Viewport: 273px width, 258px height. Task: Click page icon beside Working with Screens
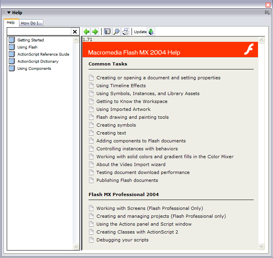coord(91,208)
